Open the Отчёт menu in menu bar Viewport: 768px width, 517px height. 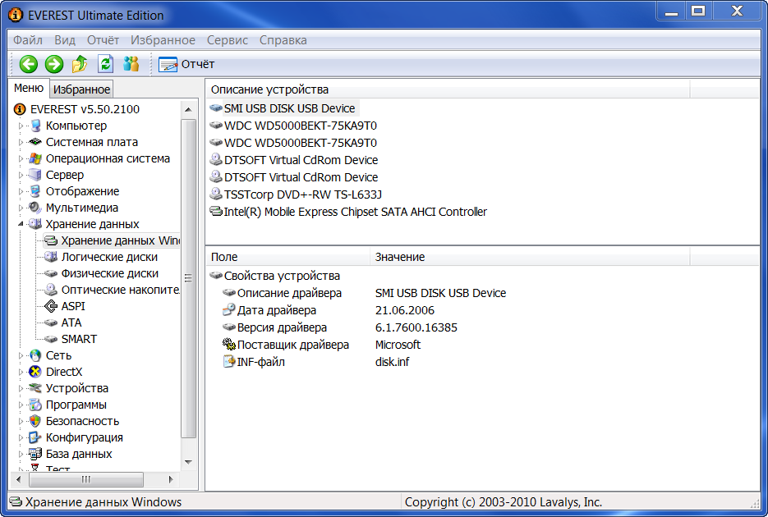click(103, 40)
